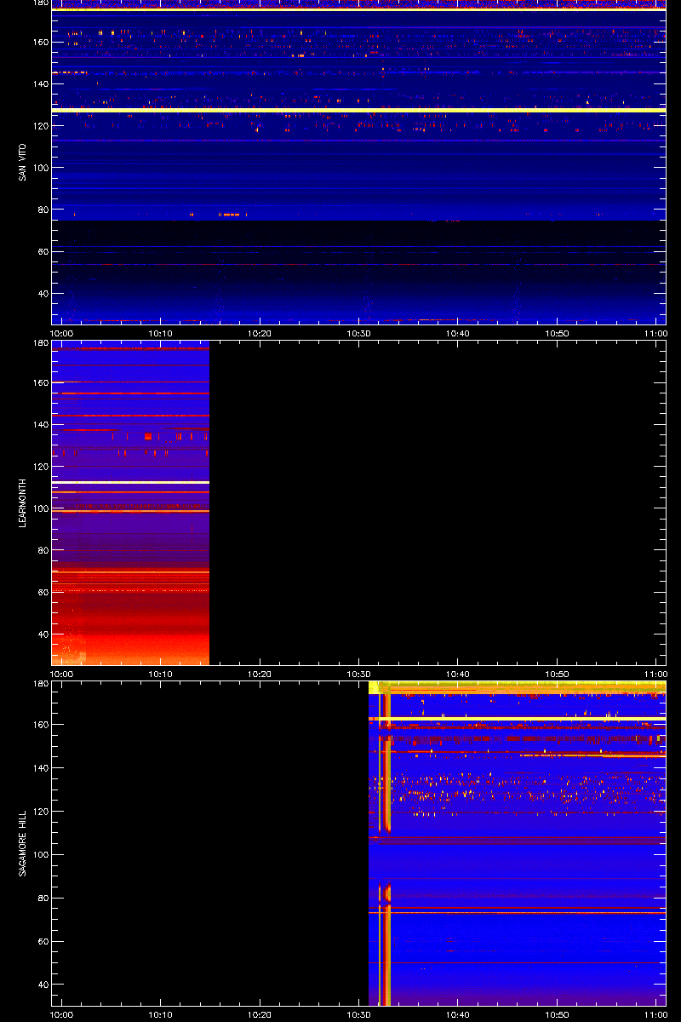The image size is (681, 1022).
Task: Select the 10:30 tick under San Vito panel
Action: coord(358,333)
